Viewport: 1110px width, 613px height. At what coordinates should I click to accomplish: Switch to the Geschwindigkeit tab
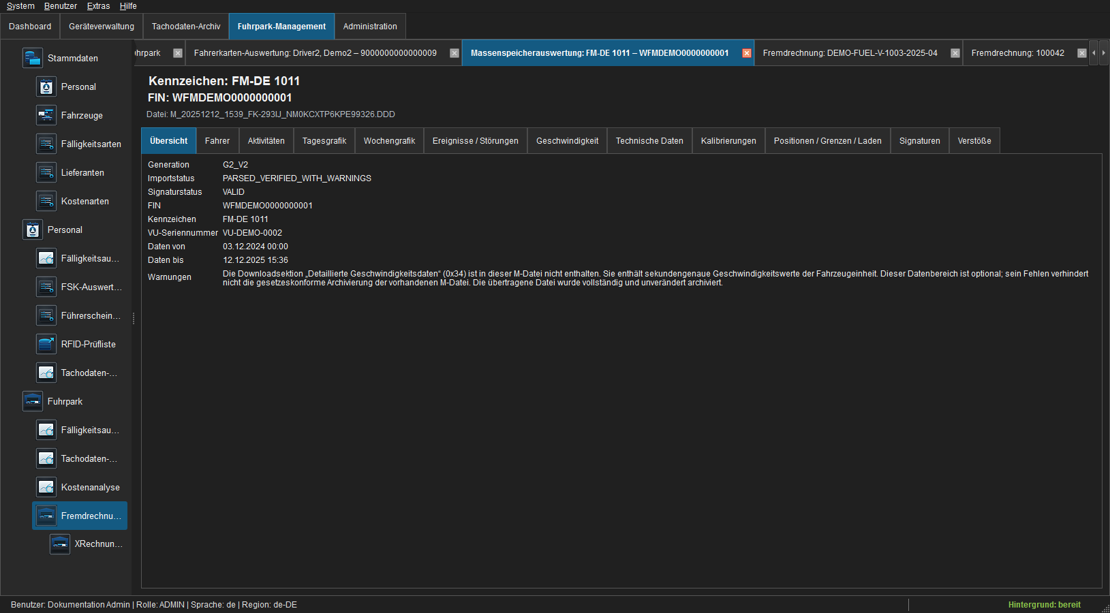(567, 141)
